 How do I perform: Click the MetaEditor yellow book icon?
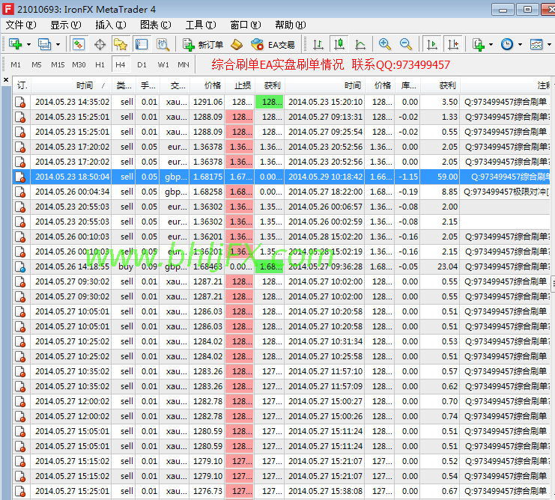[x=237, y=44]
